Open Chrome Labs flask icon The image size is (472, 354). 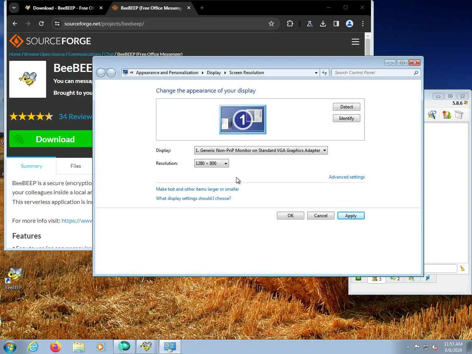coord(310,24)
